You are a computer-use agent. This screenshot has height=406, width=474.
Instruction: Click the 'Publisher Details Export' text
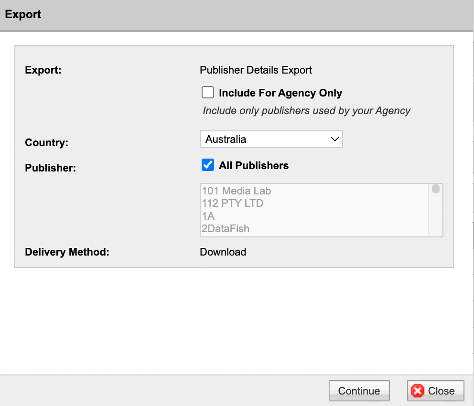click(x=256, y=70)
